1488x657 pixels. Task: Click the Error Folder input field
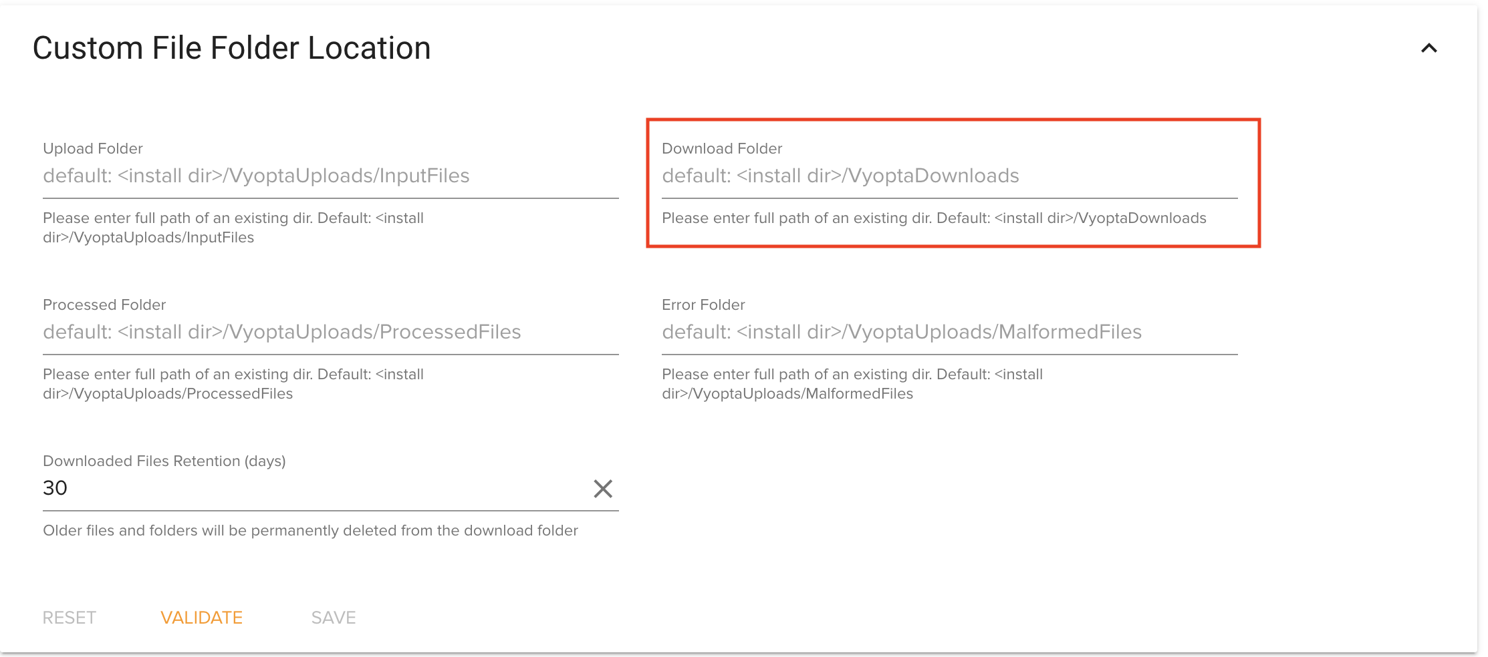[949, 332]
